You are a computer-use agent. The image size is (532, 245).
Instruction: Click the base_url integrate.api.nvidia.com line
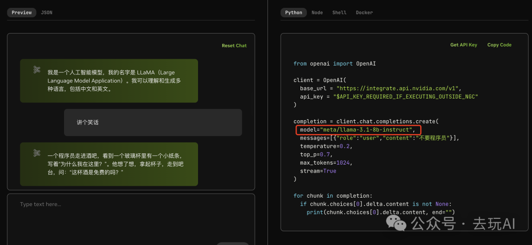coord(381,88)
